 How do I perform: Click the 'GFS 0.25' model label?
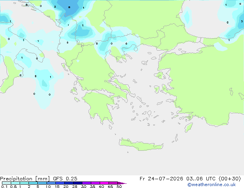65,179
